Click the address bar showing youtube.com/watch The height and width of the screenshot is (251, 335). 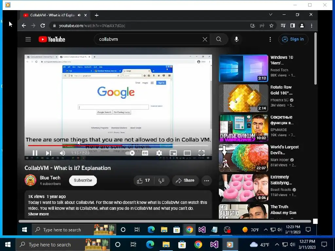[x=150, y=25]
